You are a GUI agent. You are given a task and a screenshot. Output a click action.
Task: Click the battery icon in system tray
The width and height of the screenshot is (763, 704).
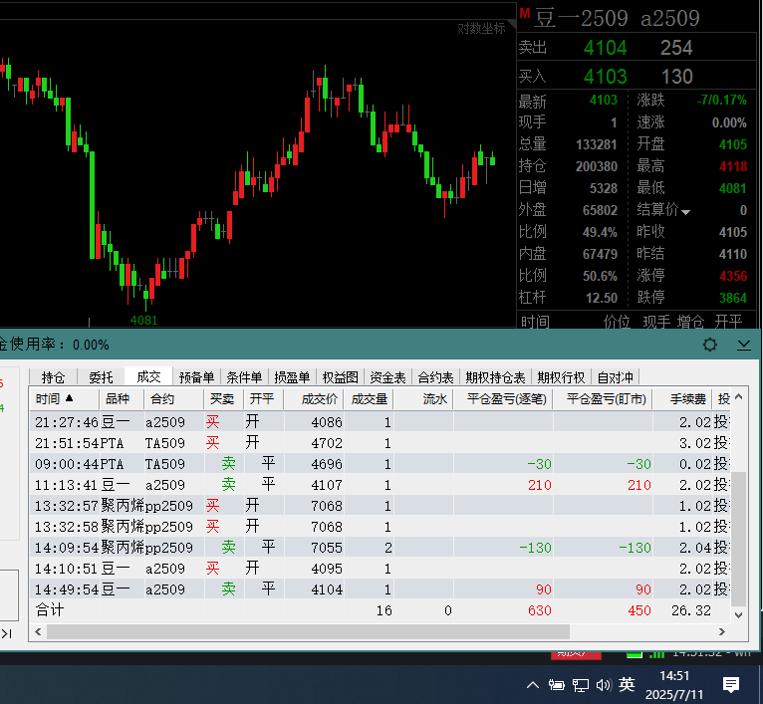pyautogui.click(x=556, y=685)
